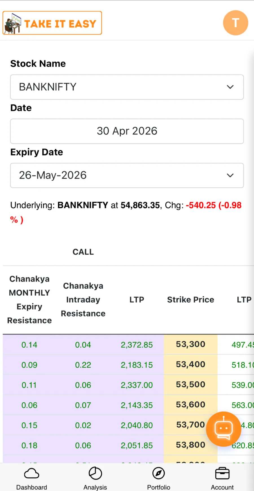Click monthly resistance value 0.15
Viewport: 254px width, 491px height.
[29, 425]
